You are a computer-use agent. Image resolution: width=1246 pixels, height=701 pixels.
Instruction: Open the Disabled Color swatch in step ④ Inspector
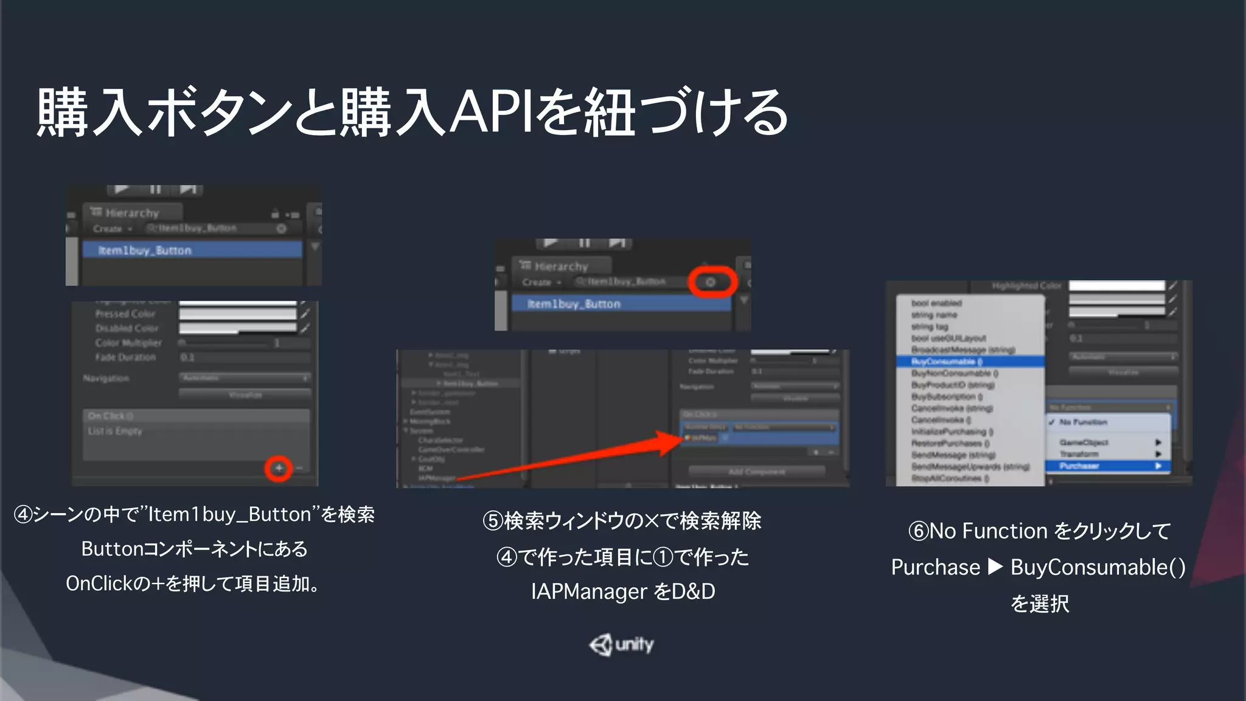(x=237, y=328)
